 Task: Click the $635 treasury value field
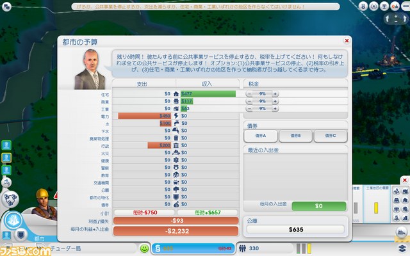295,230
